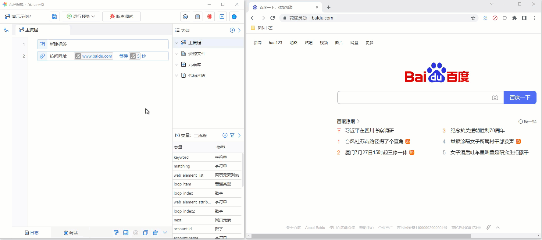Click the save icon in editor toolbar

coord(55,16)
